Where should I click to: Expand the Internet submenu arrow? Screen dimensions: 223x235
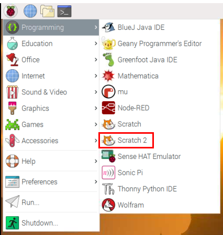coord(96,76)
